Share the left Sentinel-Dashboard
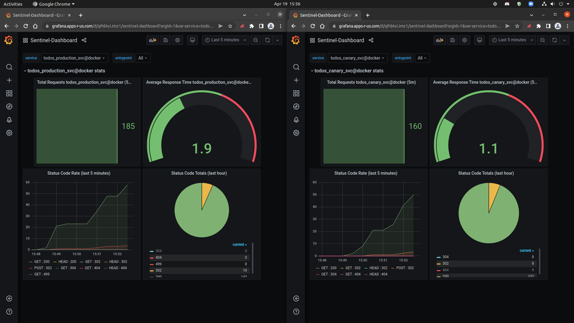This screenshot has width=574, height=323. (x=84, y=40)
